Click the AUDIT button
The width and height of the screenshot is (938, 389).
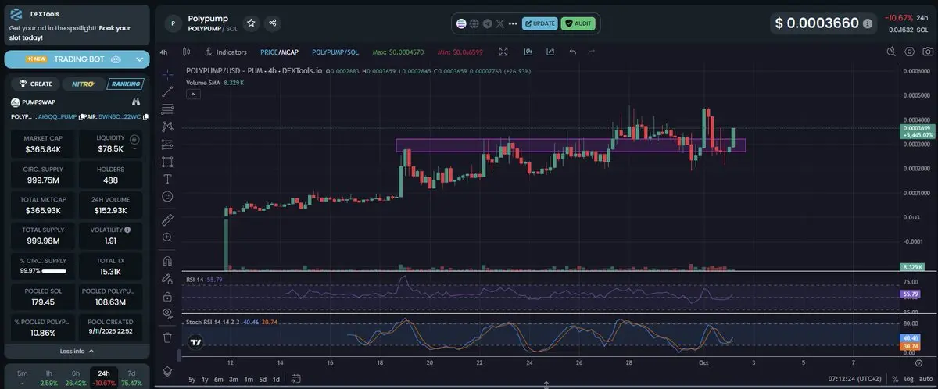(x=578, y=23)
